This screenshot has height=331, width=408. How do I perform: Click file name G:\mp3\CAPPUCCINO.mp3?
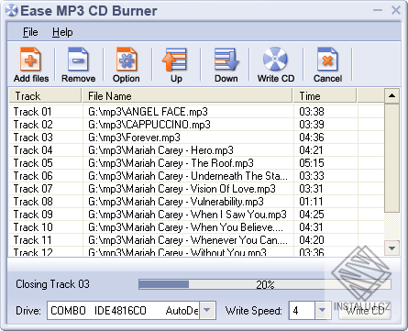(x=149, y=125)
